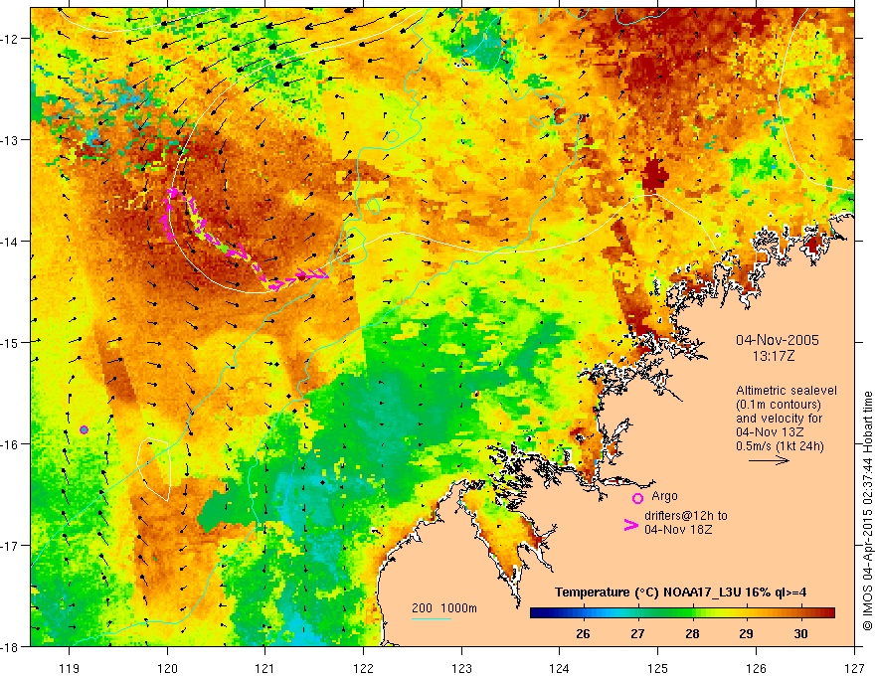The image size is (875, 676).
Task: Click the colorbar value 27
Action: 637,633
